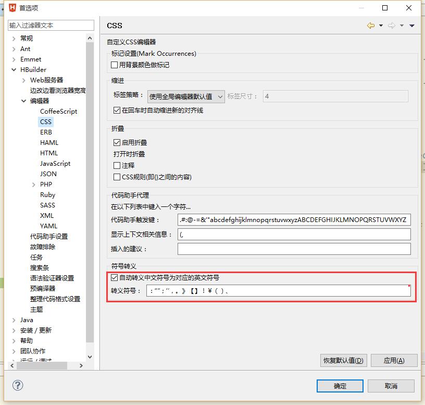Click the 显示上下文相关信息 input field

[294, 235]
